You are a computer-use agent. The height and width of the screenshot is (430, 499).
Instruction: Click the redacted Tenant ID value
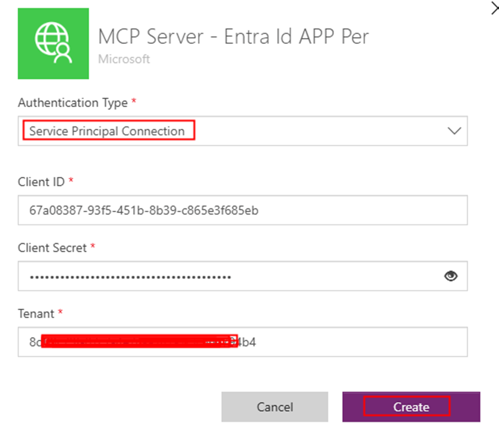(139, 342)
